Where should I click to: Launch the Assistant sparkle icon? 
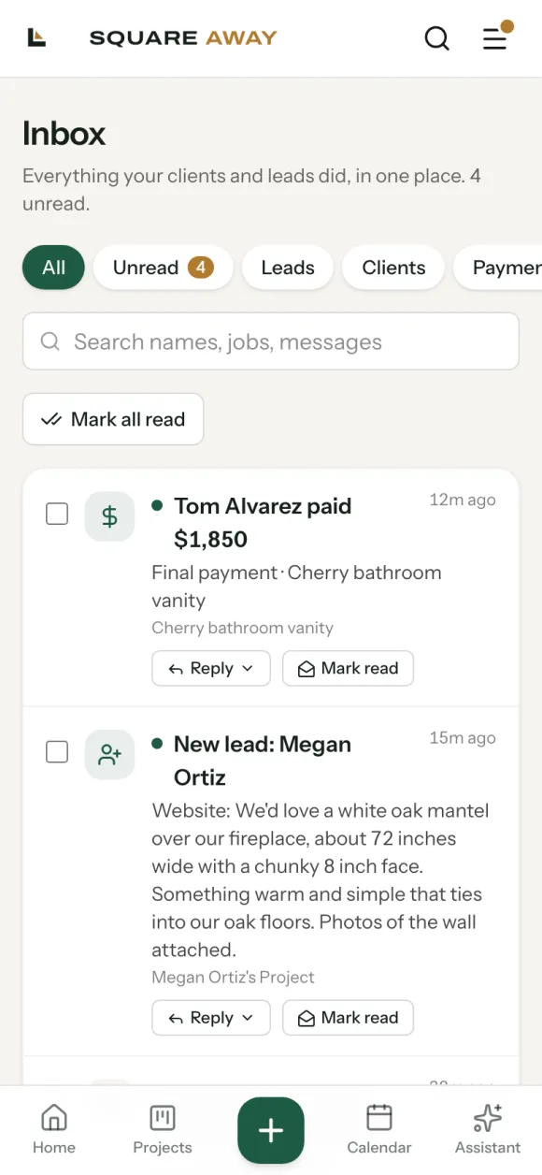pyautogui.click(x=488, y=1130)
